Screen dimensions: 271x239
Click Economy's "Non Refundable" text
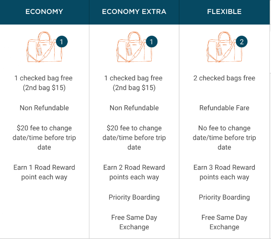44,108
